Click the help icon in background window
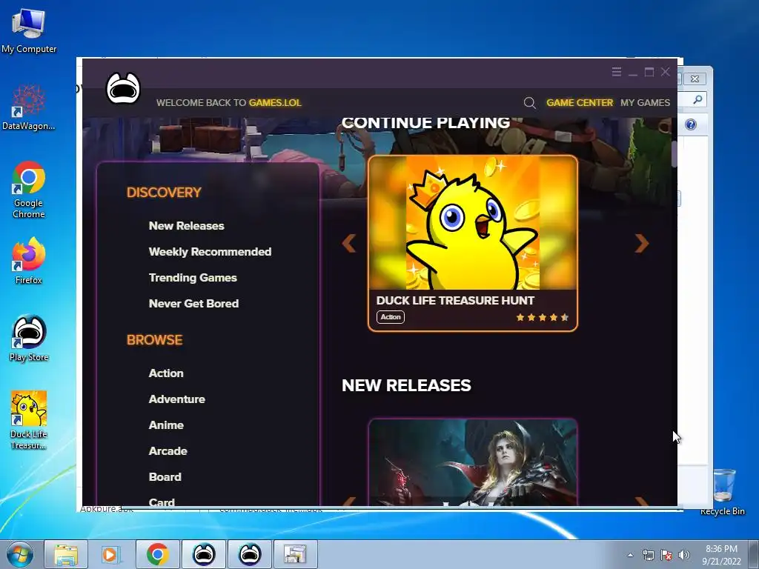Viewport: 759px width, 569px height. coord(691,124)
